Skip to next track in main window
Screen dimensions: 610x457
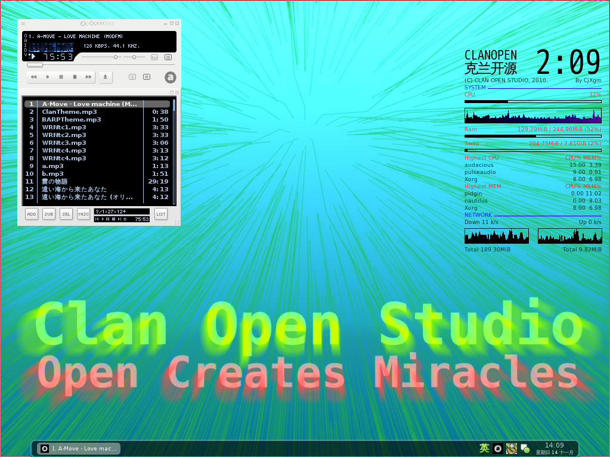88,77
